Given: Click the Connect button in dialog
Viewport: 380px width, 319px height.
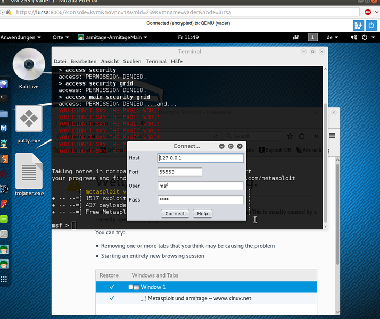Looking at the screenshot, I should tap(175, 214).
